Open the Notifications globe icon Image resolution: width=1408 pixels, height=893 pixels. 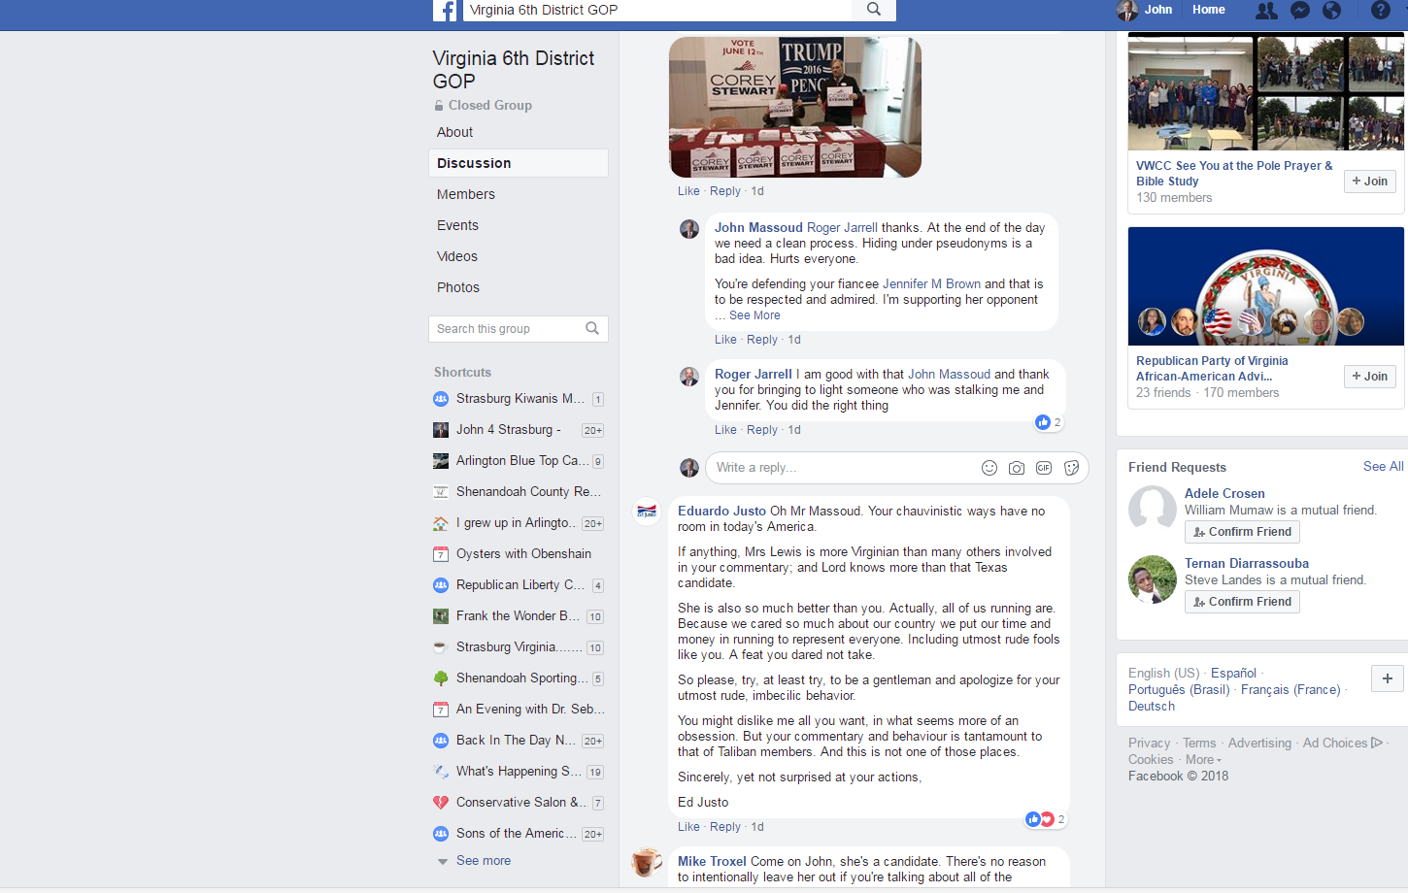point(1332,11)
